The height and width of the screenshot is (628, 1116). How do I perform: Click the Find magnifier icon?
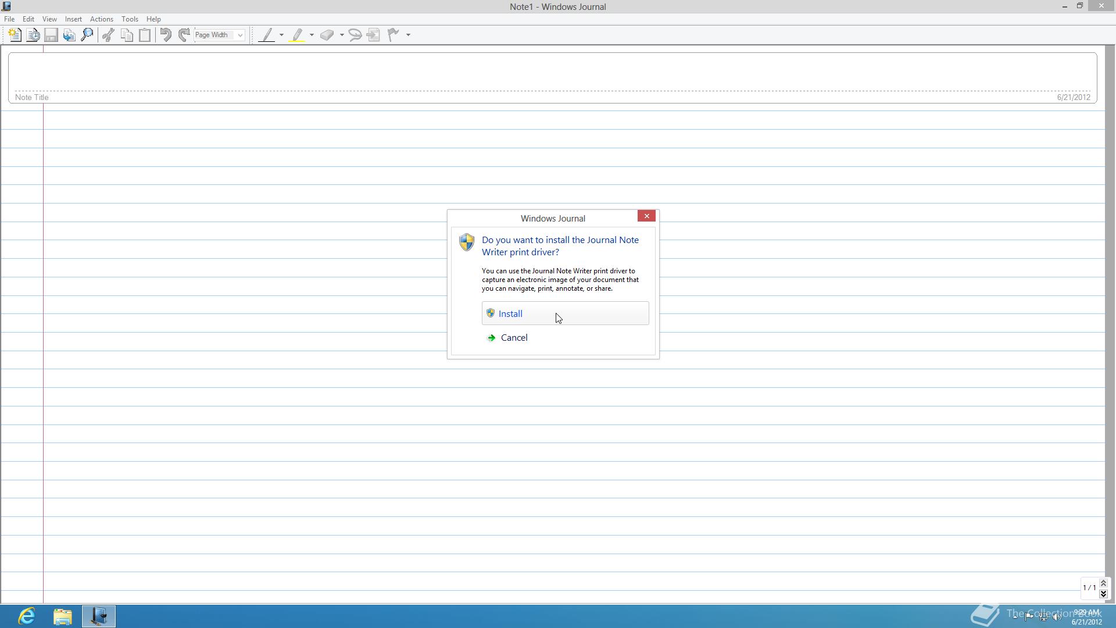click(x=87, y=35)
